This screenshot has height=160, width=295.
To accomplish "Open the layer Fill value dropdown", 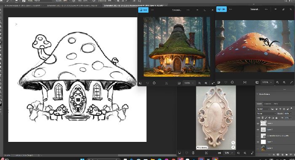I will (x=287, y=118).
